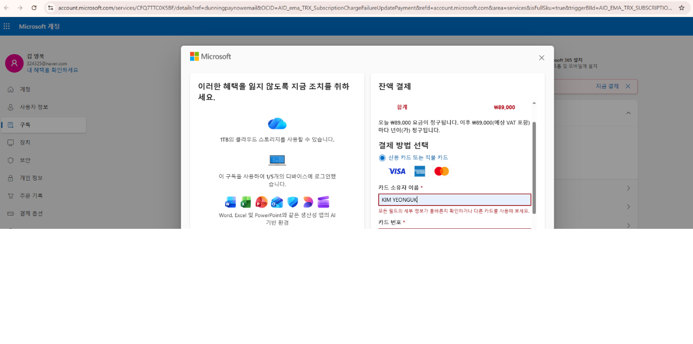Click the Designer app icon
This screenshot has width=693, height=344.
[308, 202]
